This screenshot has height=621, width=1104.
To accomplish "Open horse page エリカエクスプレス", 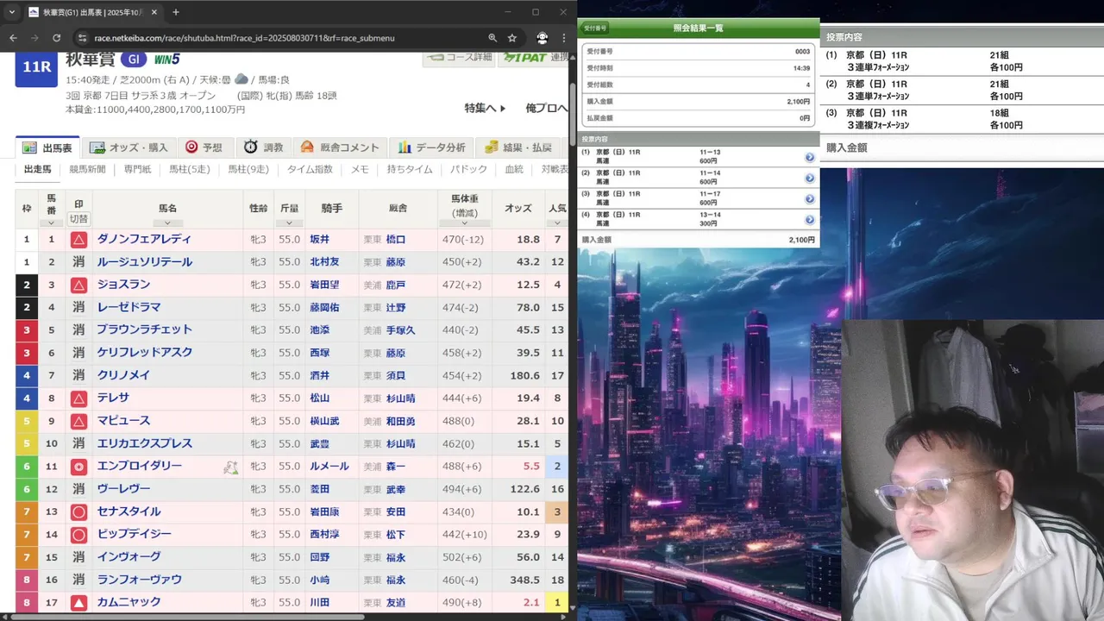I will (x=144, y=443).
